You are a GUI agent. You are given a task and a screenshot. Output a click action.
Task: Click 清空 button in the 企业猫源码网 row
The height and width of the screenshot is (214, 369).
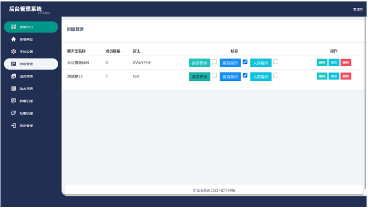[x=333, y=63]
